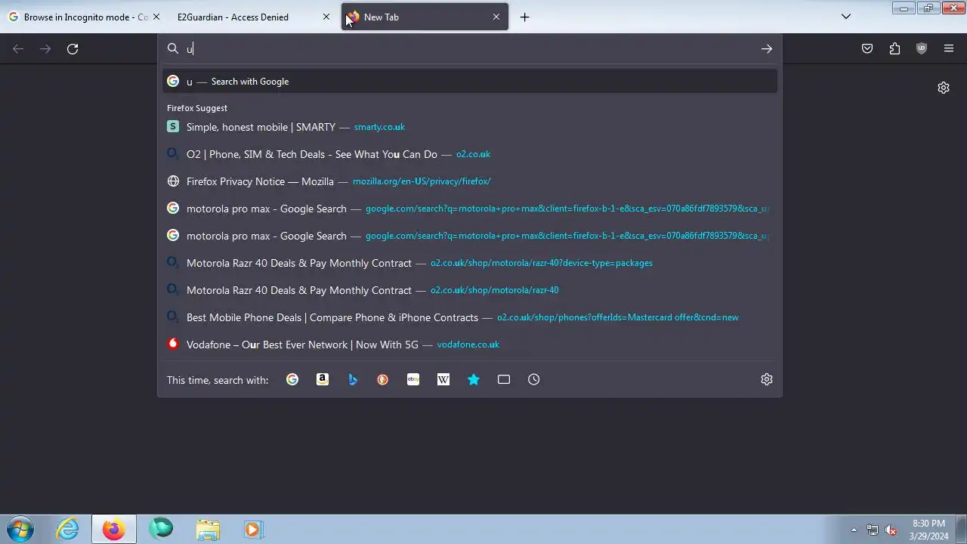Open the Pocket save icon
The image size is (967, 544).
[x=867, y=49]
